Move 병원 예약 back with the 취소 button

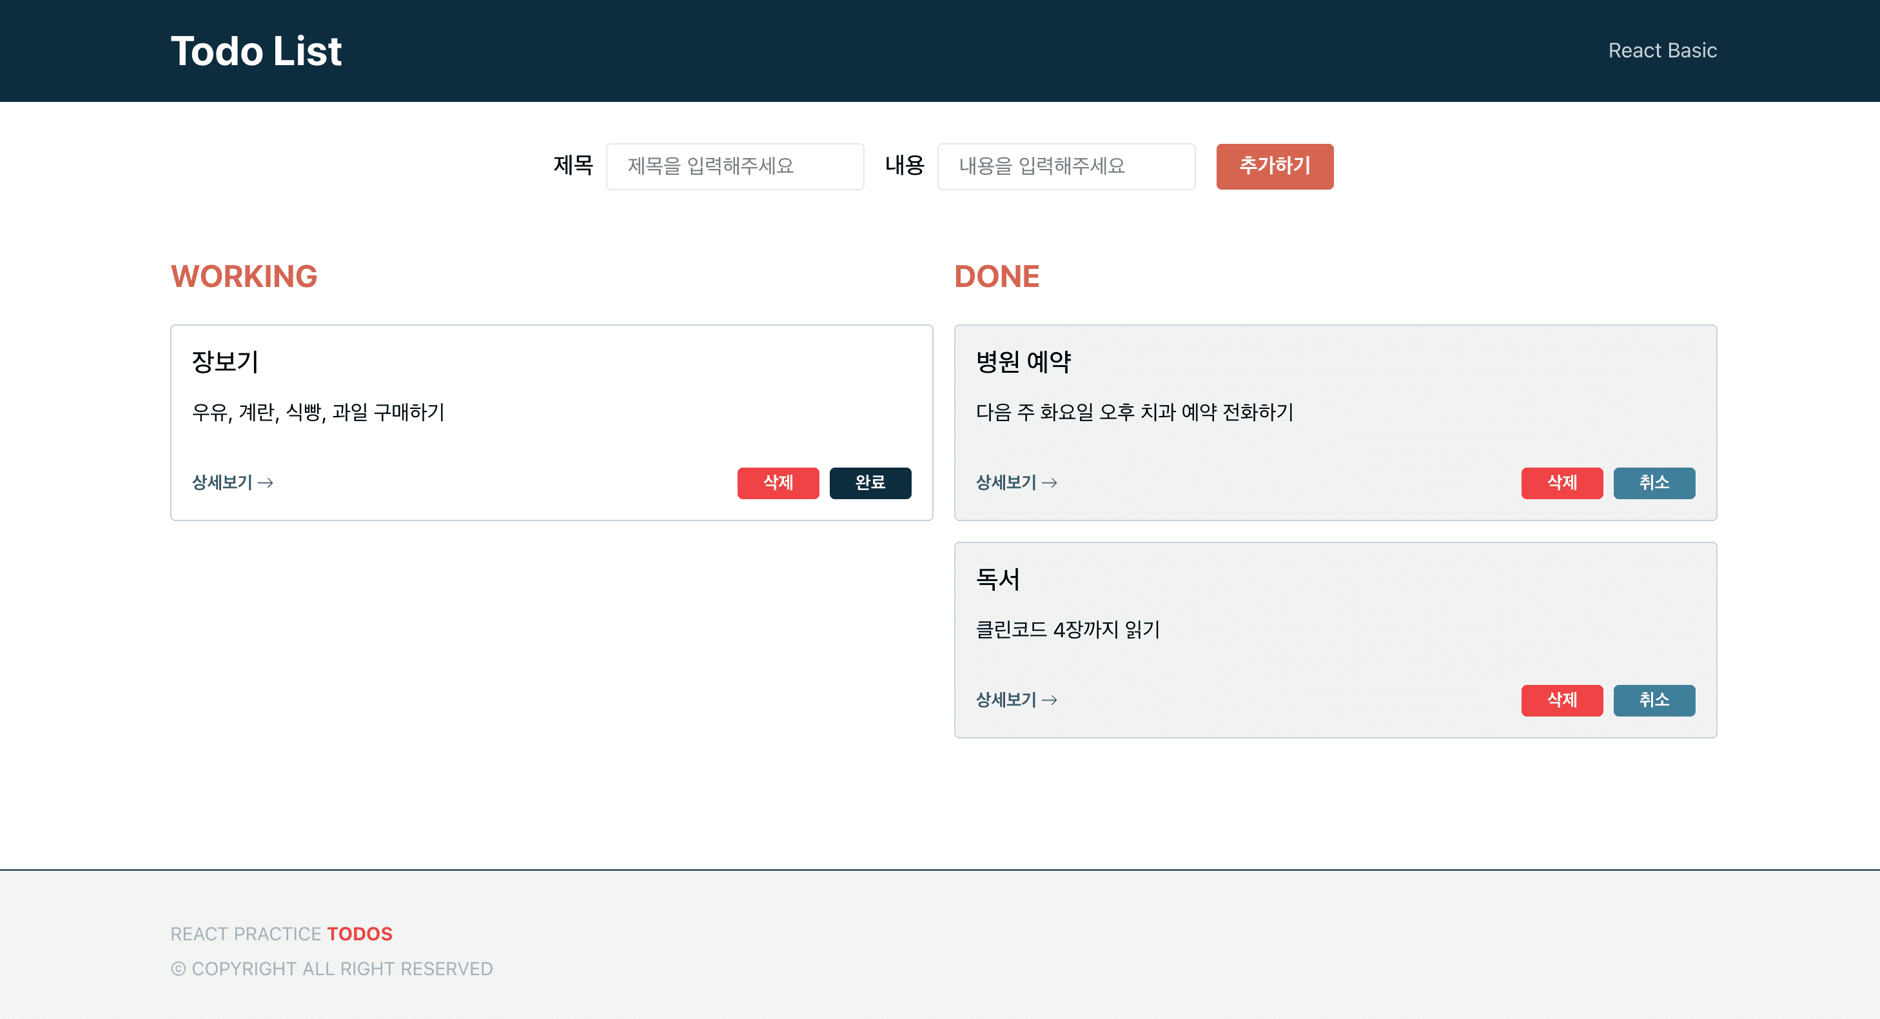[1654, 482]
